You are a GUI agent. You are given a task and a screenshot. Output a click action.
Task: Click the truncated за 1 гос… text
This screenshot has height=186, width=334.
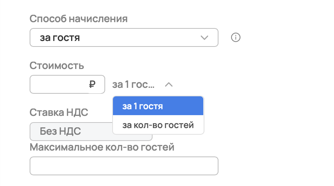coord(133,85)
